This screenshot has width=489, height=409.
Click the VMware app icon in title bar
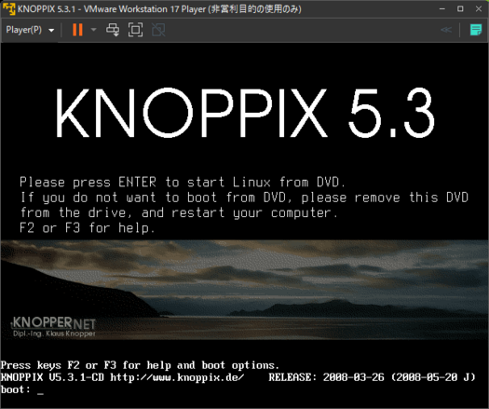[8, 8]
